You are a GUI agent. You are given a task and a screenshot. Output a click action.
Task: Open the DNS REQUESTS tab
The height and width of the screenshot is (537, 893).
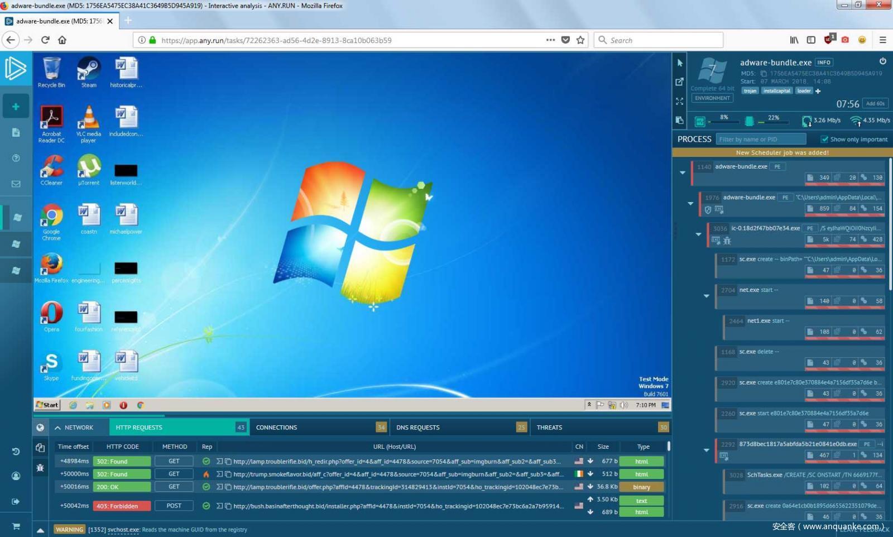(417, 428)
